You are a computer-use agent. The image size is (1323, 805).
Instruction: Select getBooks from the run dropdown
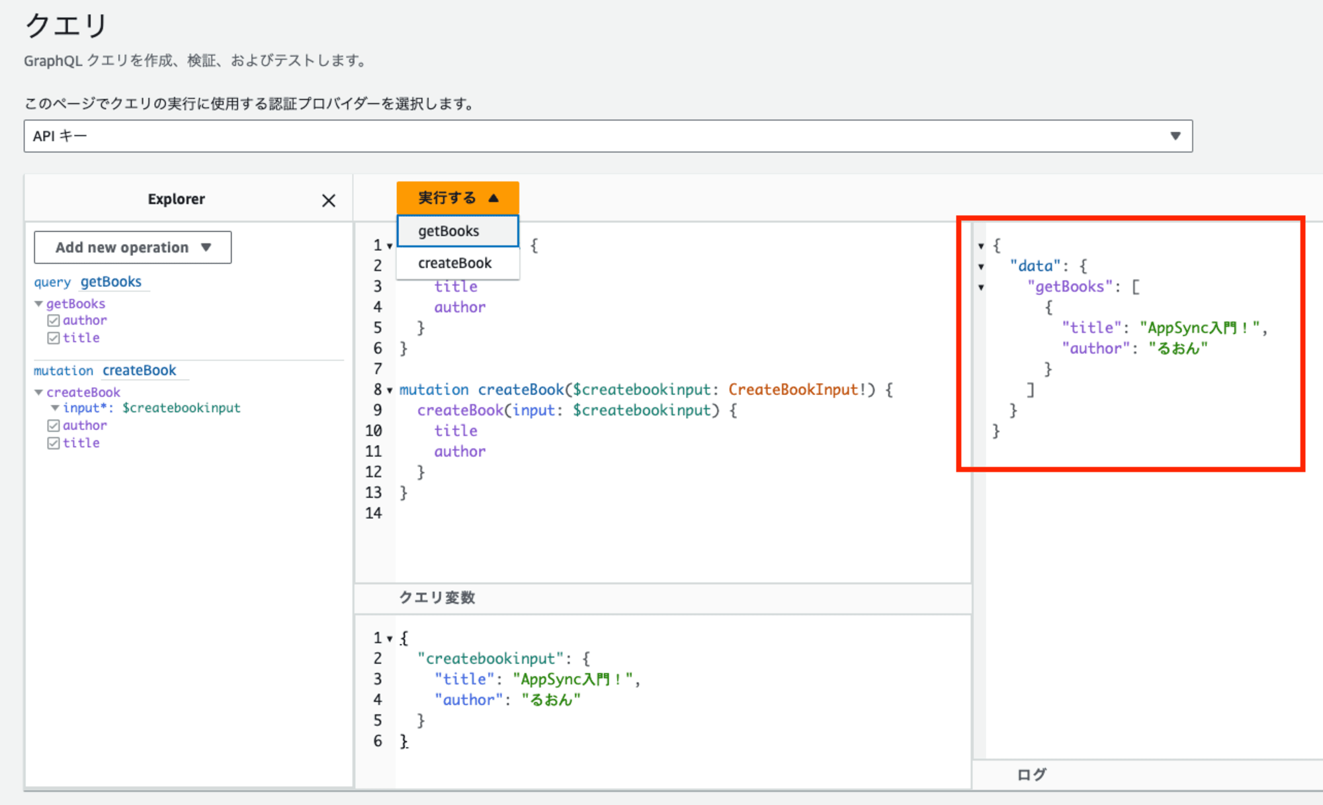[450, 230]
